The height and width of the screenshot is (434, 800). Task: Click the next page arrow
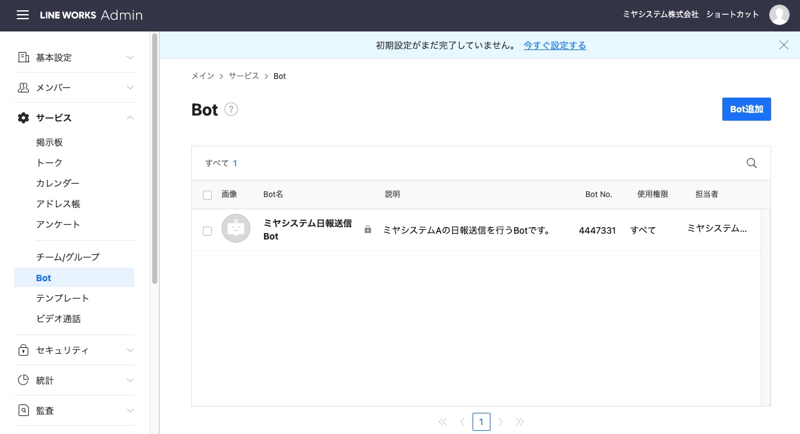(501, 422)
